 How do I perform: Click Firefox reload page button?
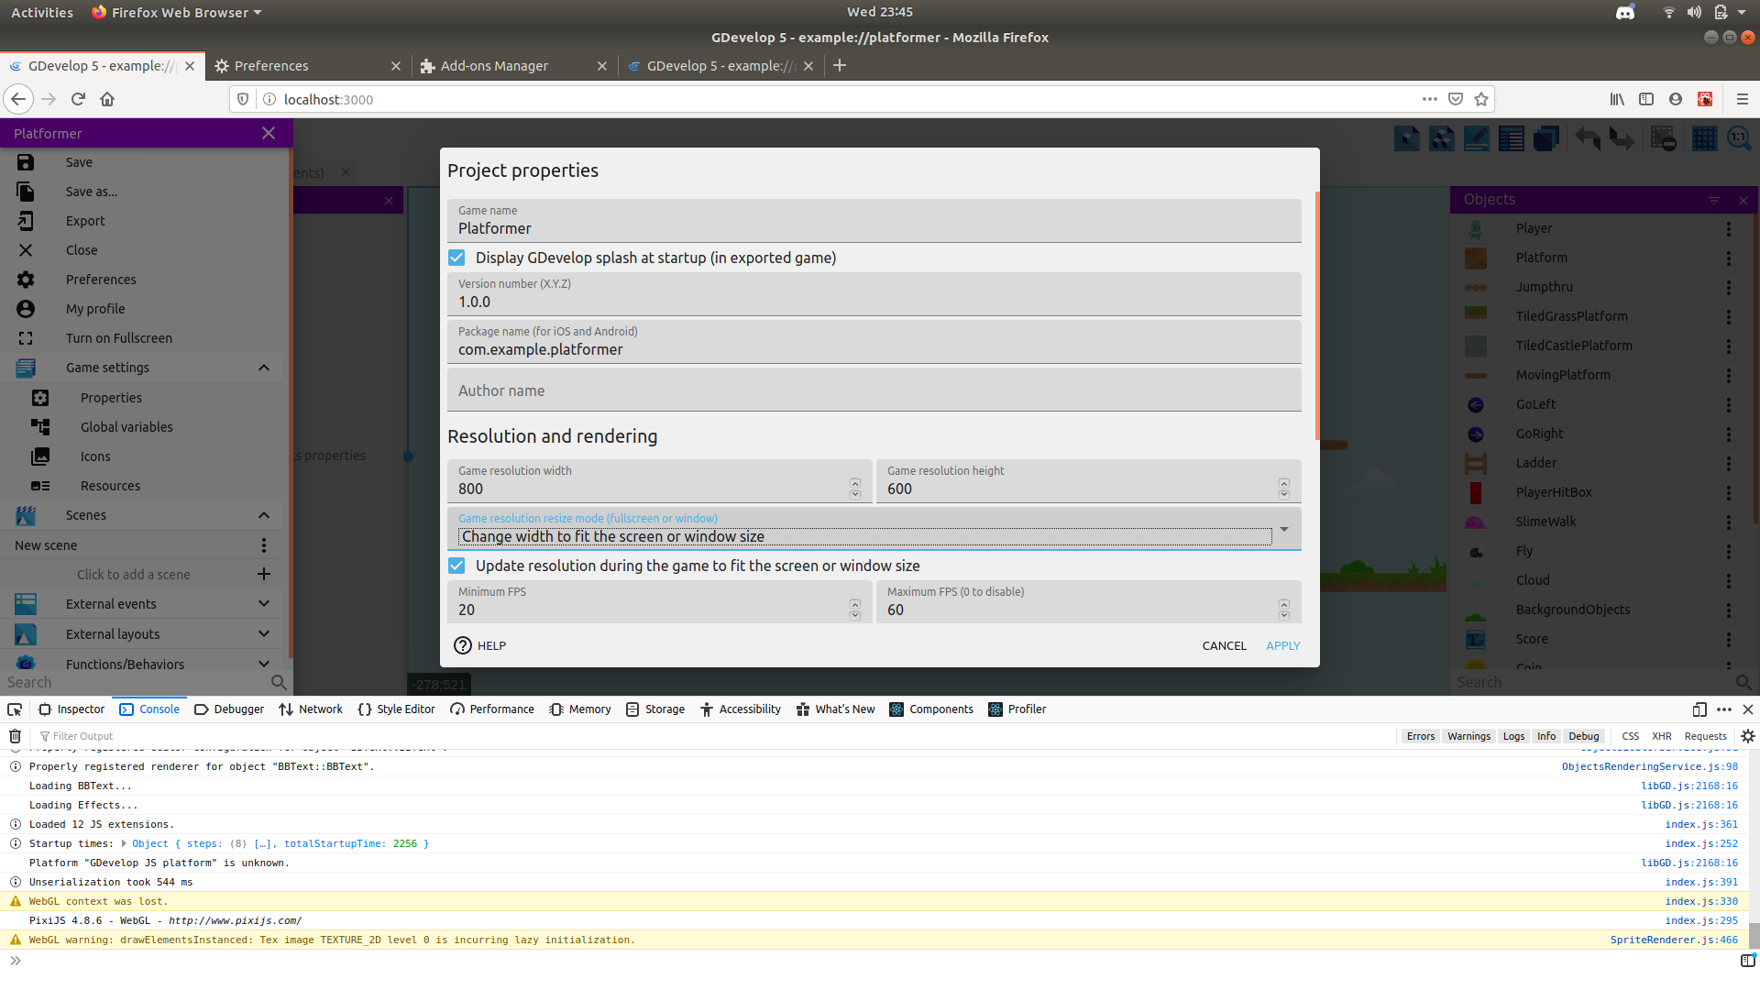(x=78, y=99)
